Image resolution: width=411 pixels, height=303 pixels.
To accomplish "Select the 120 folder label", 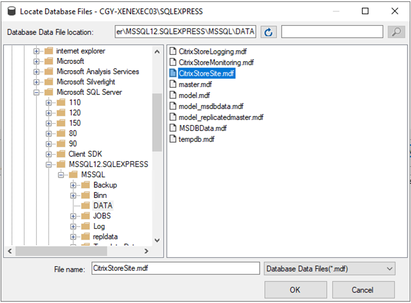I will click(75, 113).
